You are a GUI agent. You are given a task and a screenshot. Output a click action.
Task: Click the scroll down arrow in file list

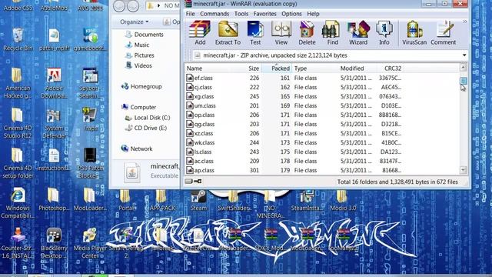[x=464, y=170]
